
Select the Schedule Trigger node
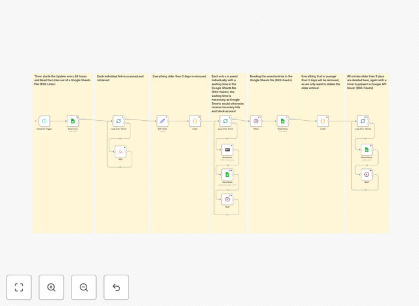[44, 121]
